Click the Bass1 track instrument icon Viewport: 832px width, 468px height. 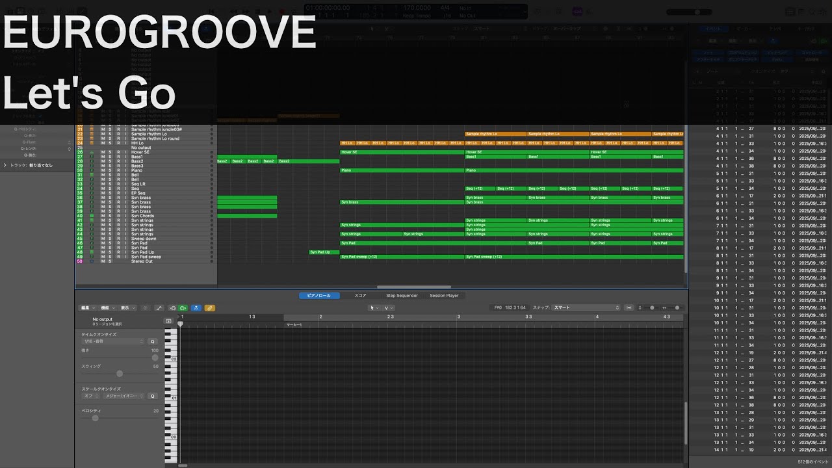(92, 157)
